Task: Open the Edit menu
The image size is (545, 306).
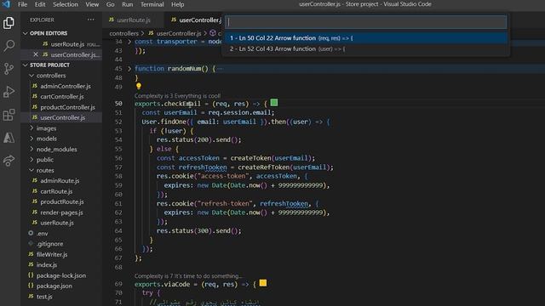Action: point(40,4)
